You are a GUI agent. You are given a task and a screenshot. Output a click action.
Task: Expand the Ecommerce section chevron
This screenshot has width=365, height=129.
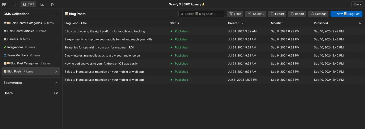tap(56, 83)
